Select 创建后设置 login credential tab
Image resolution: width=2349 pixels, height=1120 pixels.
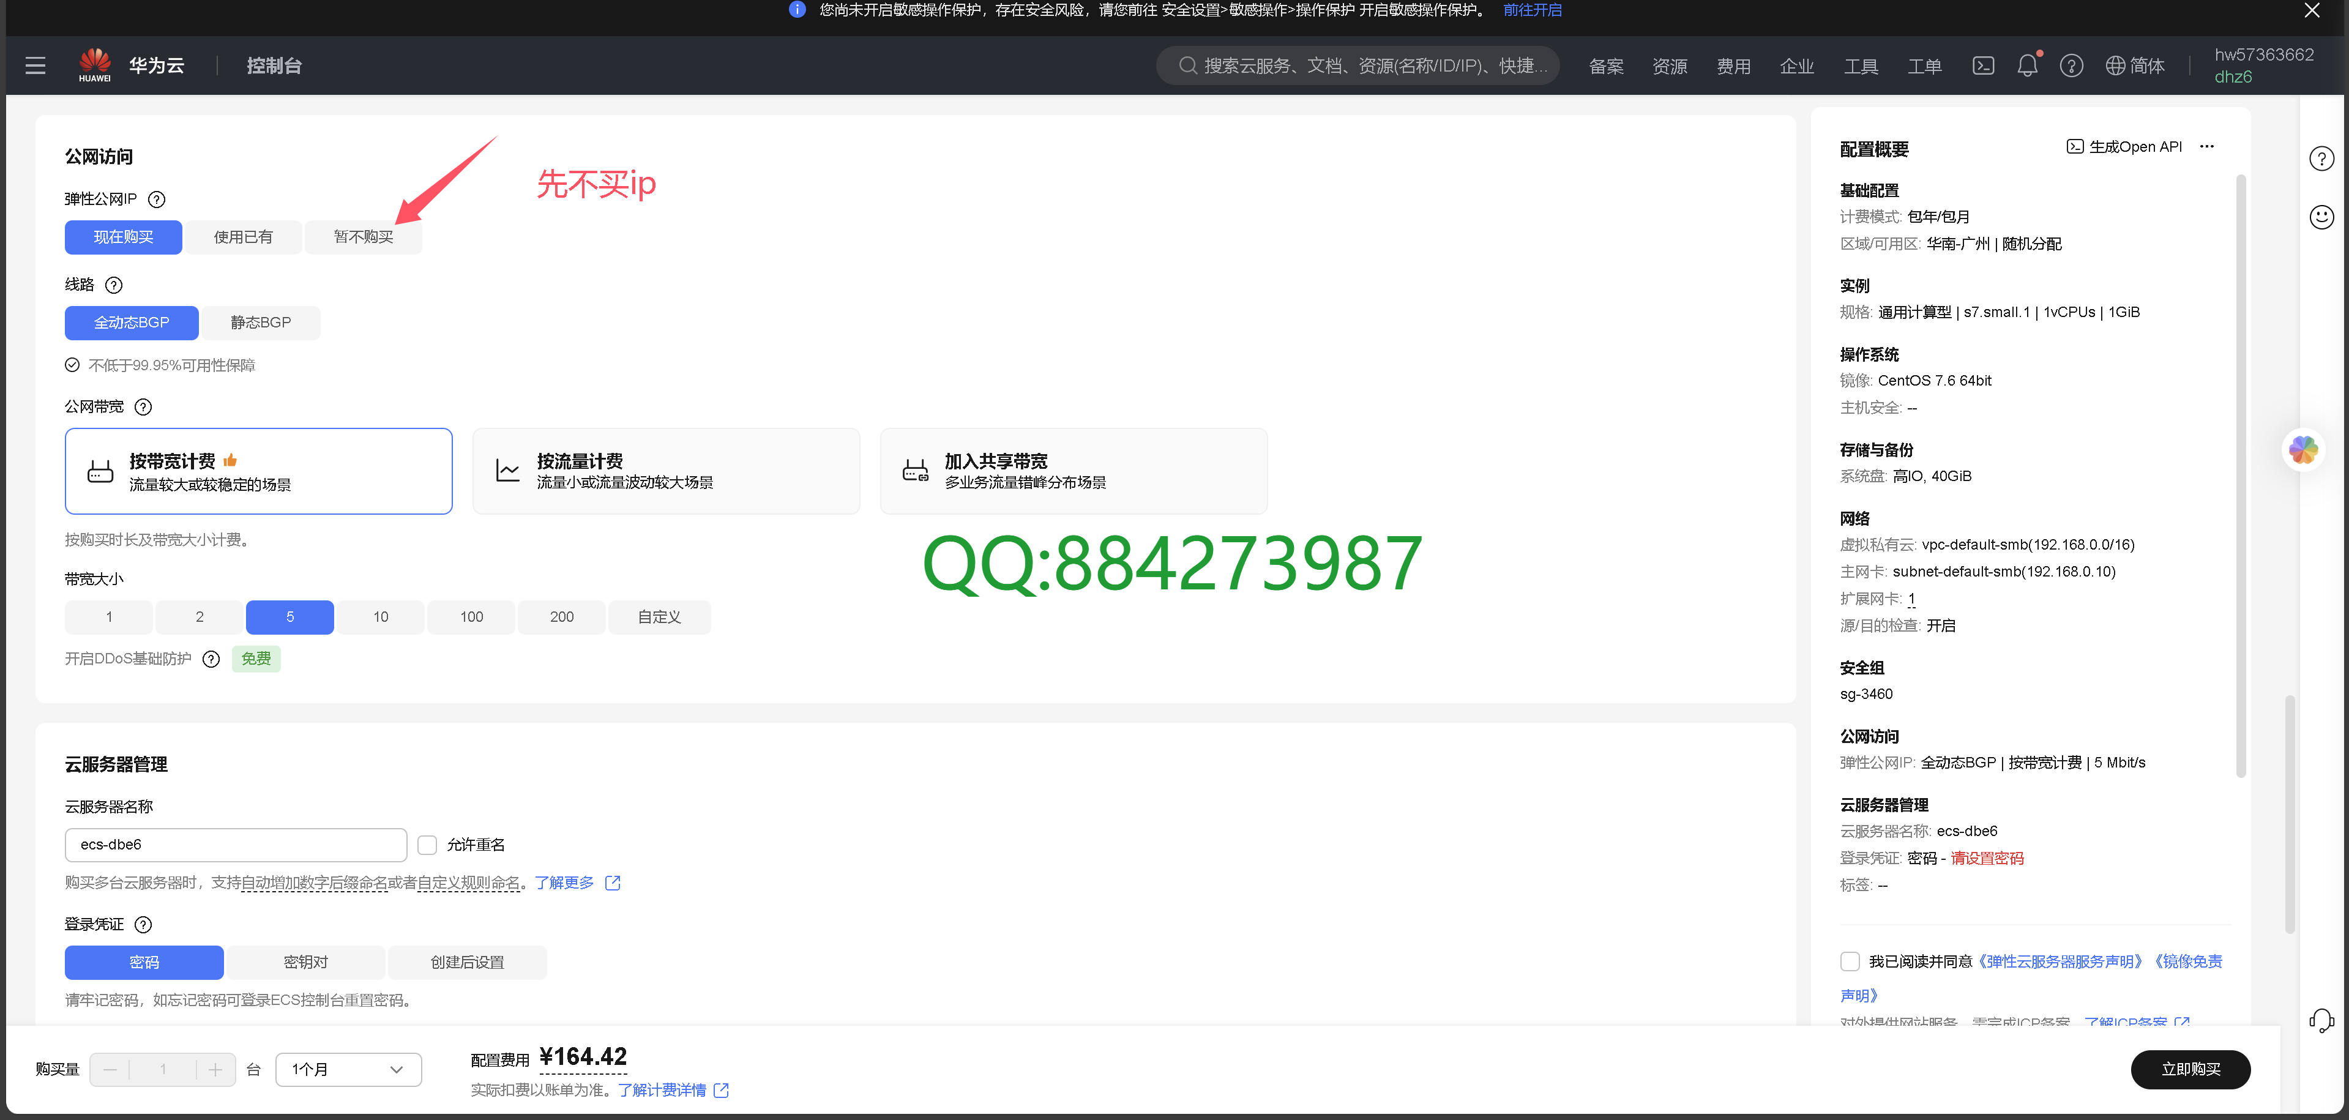point(467,962)
